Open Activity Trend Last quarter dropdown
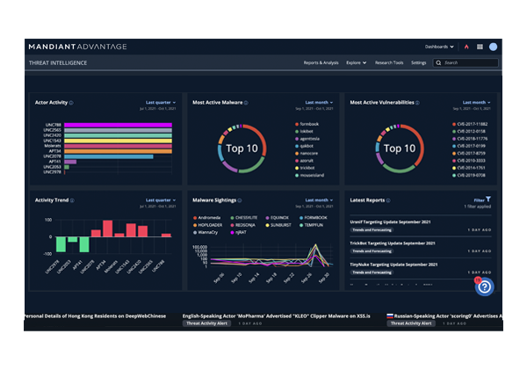This screenshot has width=527, height=370. [161, 200]
